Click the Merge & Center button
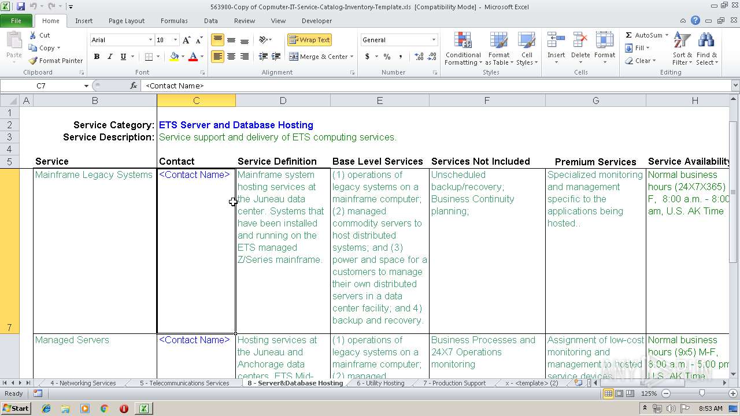The width and height of the screenshot is (740, 416). [319, 57]
